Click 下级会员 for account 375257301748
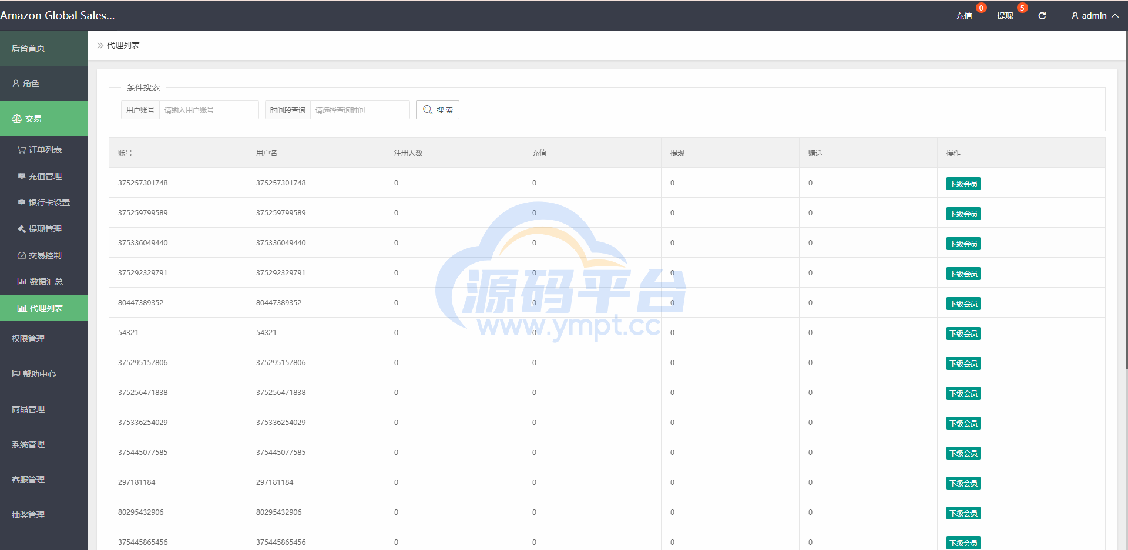Screen dimensions: 1128x550 pos(963,184)
